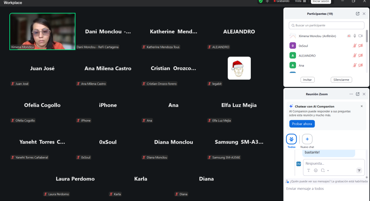The height and width of the screenshot is (201, 370).
Task: Toggle ALEJANDRO's camera in participant list
Action: 360,55
